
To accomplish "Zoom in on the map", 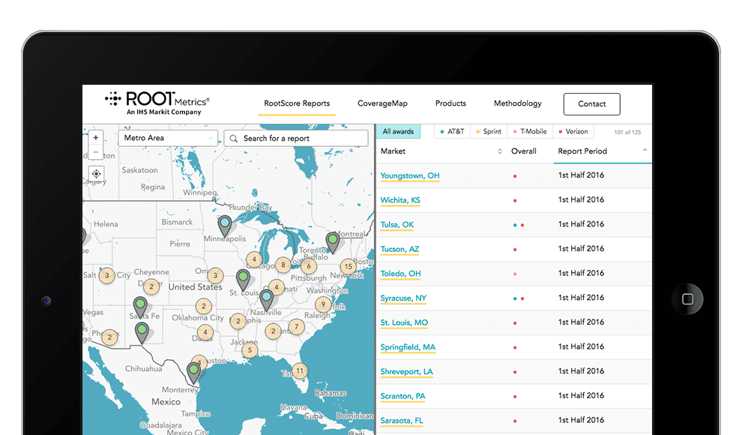I will tap(96, 138).
